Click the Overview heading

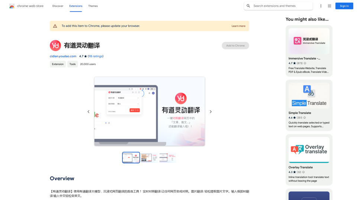tap(62, 179)
